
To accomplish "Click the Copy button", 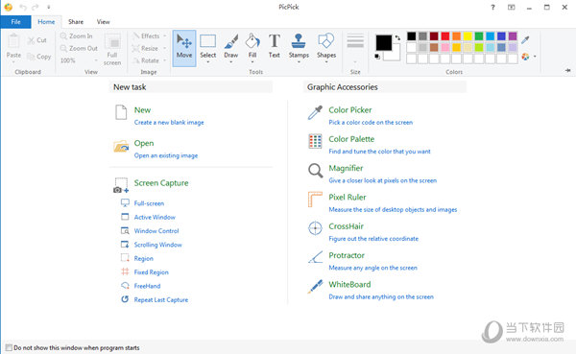I will (39, 57).
